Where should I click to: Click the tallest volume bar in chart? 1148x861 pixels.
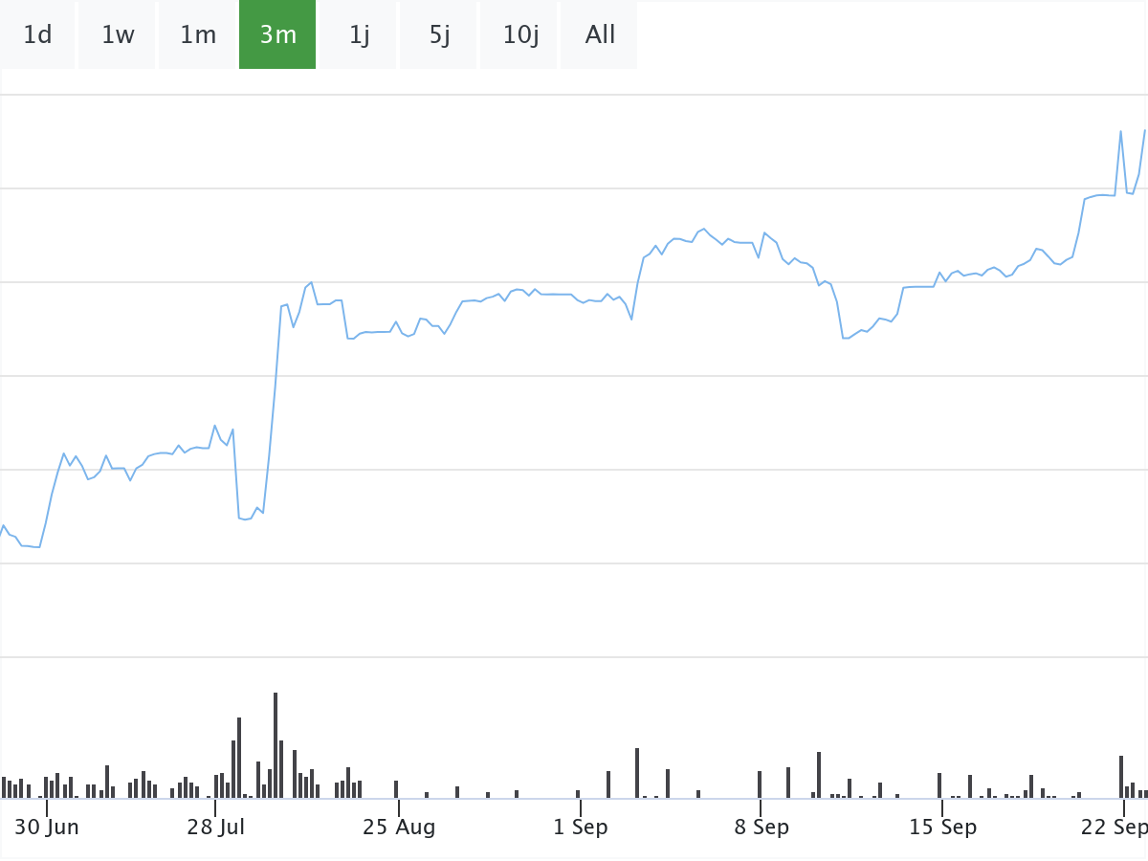pos(276,746)
